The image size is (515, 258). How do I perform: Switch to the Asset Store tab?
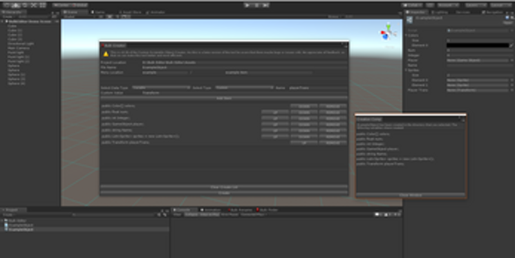click(130, 12)
